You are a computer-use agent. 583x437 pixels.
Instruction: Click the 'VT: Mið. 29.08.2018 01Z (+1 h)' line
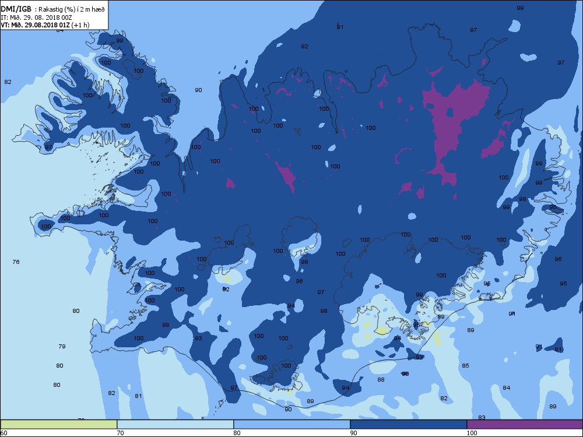click(x=45, y=25)
